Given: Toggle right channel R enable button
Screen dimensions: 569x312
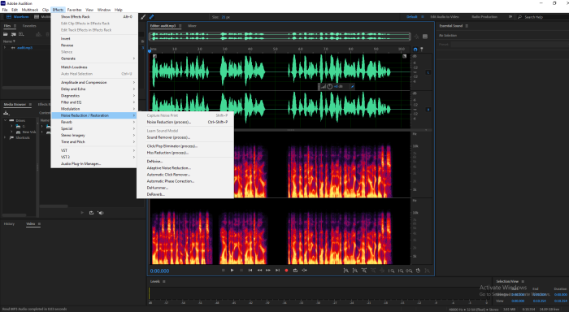Looking at the screenshot, I should pyautogui.click(x=428, y=109).
